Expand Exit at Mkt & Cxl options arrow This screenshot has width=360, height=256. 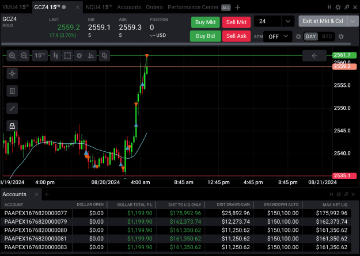pyautogui.click(x=353, y=21)
